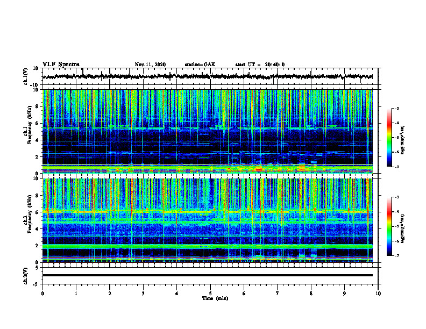The image size is (426, 329).
Task: Click time axis tick label "7"
Action: tap(278, 294)
